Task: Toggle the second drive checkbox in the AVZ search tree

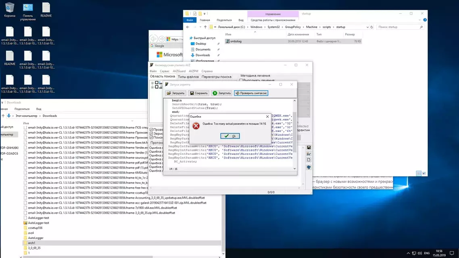Action: (x=156, y=87)
